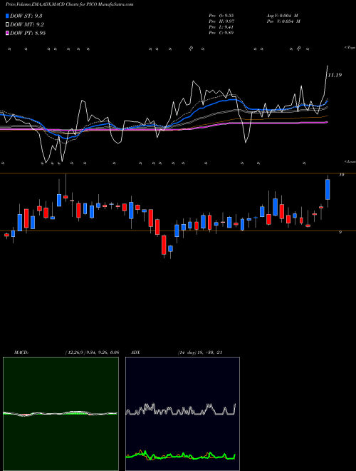
Task: Click the 'Pre C: 9.89' value
Action: click(x=221, y=33)
